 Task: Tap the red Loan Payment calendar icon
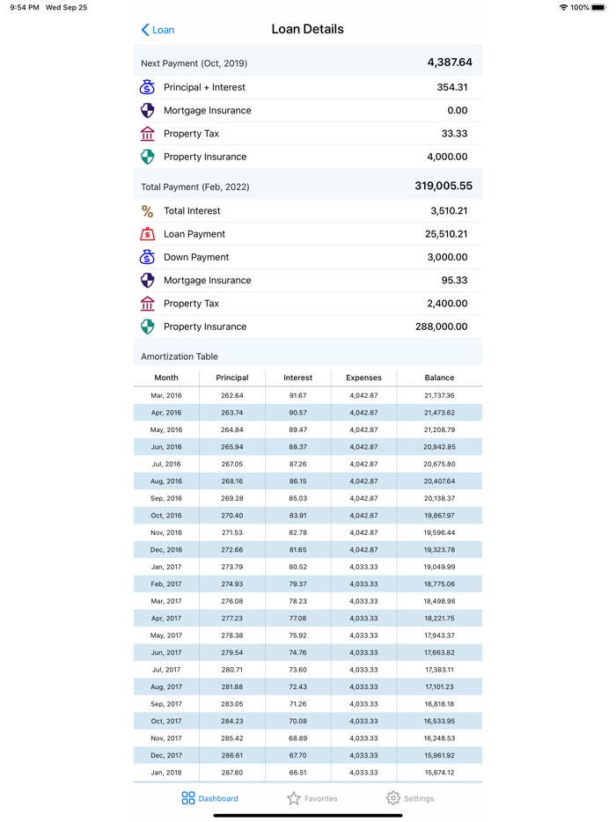(x=150, y=234)
